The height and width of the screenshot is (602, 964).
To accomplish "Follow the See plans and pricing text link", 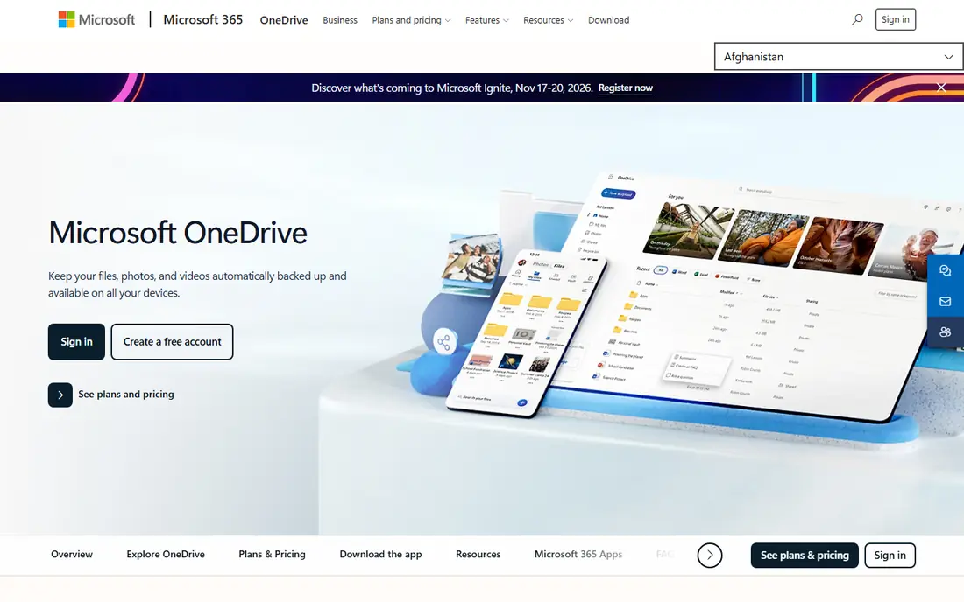I will pos(126,395).
